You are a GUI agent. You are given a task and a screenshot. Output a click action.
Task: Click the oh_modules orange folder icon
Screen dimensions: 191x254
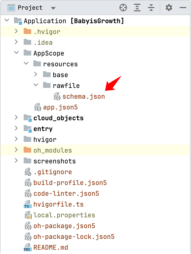pos(27,150)
